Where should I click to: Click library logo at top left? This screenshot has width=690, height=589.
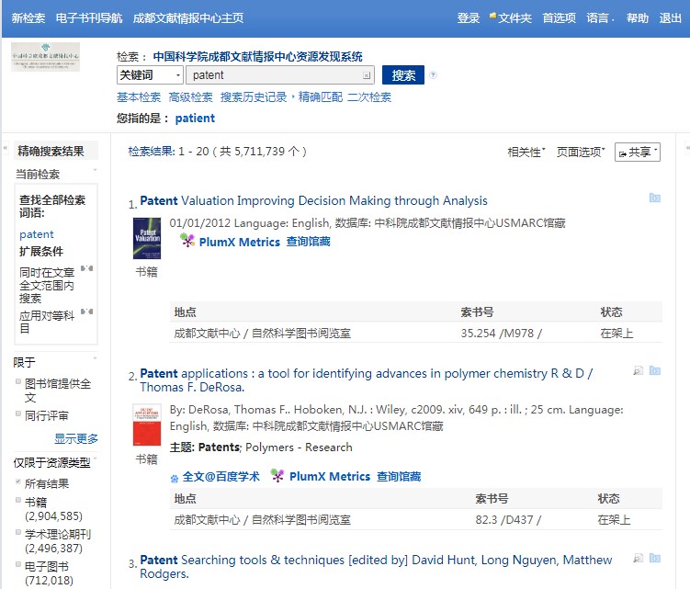pos(45,57)
